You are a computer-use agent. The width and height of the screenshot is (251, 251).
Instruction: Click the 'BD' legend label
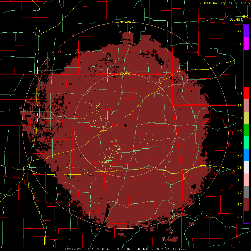tap(240, 118)
